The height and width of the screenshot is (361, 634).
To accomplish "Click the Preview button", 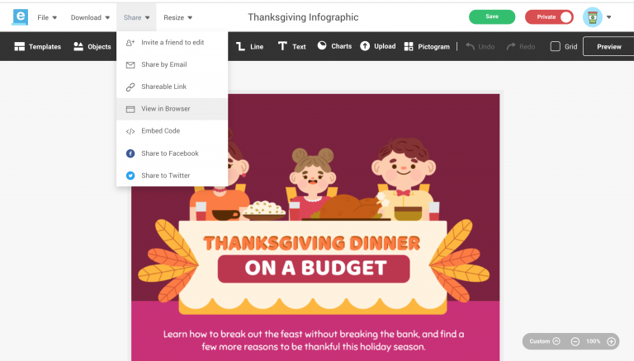I will [608, 46].
